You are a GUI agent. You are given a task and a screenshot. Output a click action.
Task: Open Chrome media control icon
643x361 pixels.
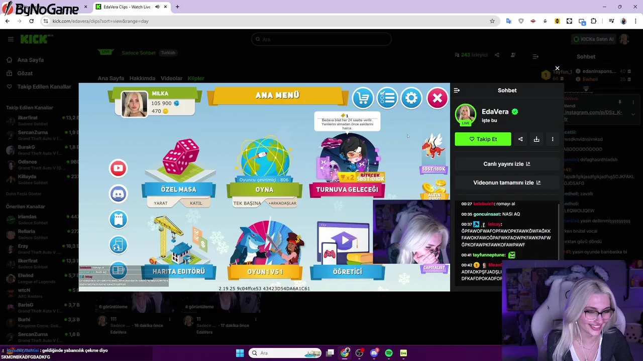coord(611,21)
